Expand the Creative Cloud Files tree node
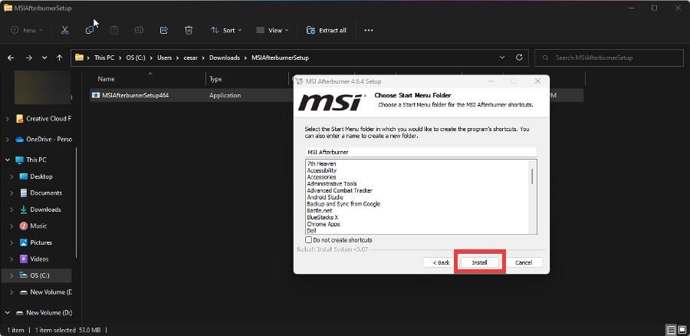690x336 pixels. [x=7, y=119]
